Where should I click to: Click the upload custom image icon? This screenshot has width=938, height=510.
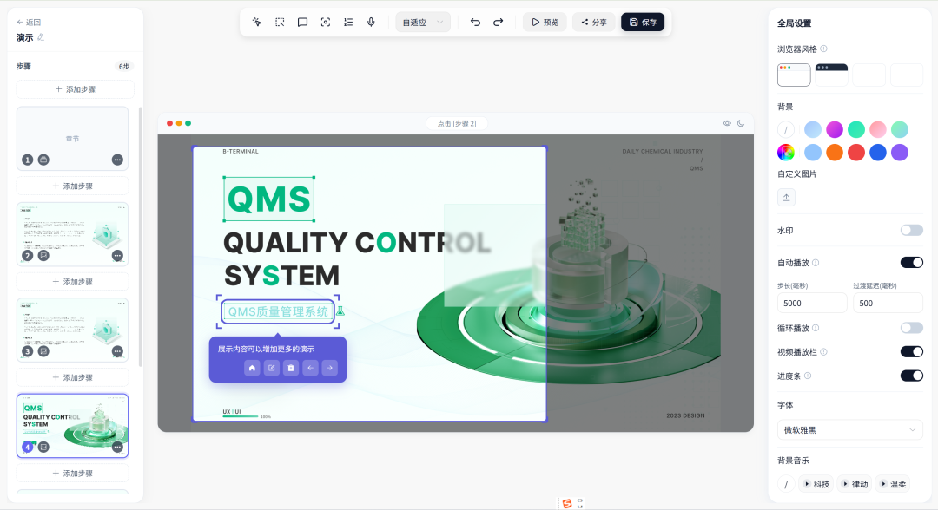tap(786, 197)
